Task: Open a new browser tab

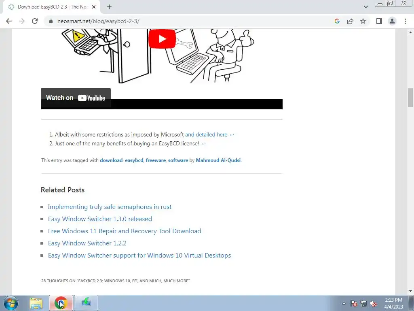Action: click(109, 7)
